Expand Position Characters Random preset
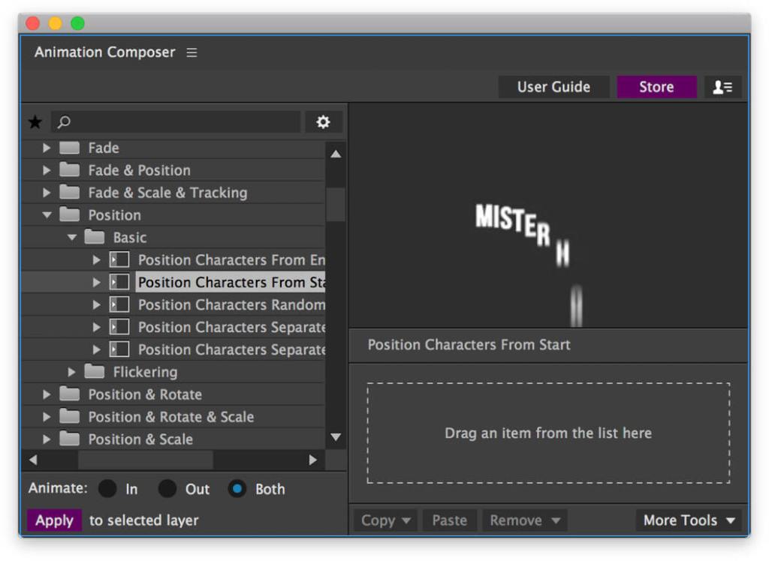 tap(97, 304)
